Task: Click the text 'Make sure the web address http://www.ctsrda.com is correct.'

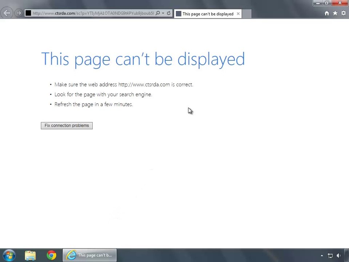Action: 124,85
